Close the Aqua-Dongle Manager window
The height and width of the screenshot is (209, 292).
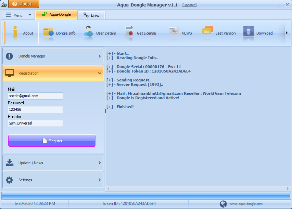[x=287, y=5]
